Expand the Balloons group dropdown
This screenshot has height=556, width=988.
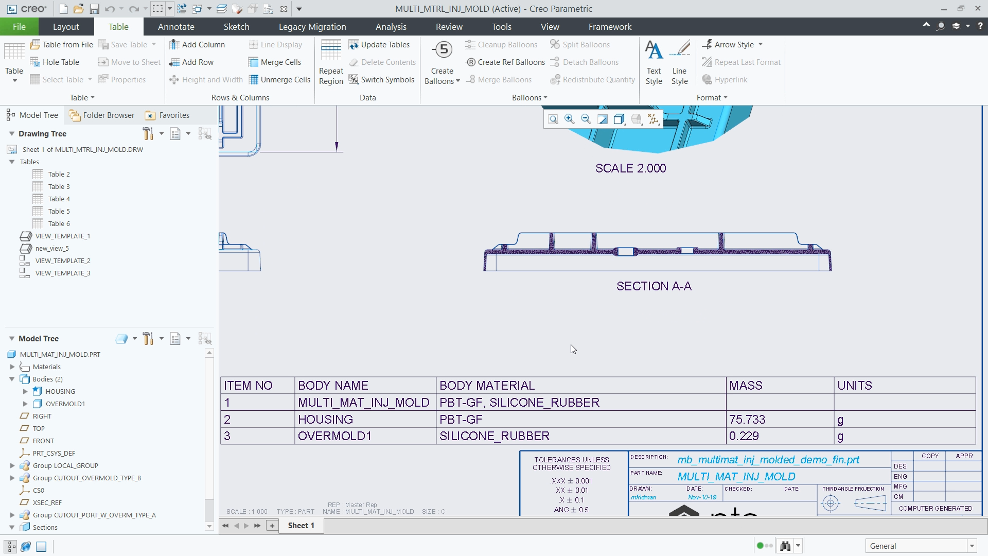pyautogui.click(x=530, y=98)
